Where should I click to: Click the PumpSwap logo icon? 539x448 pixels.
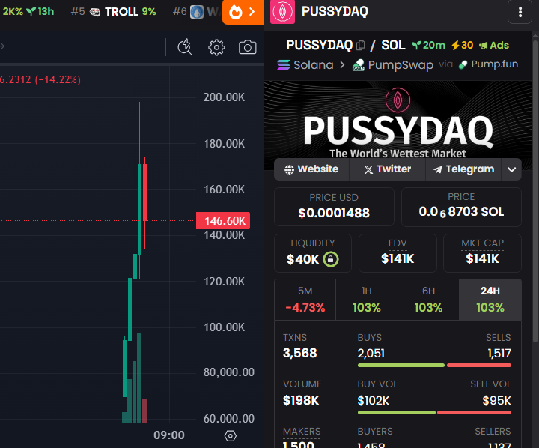pyautogui.click(x=358, y=64)
